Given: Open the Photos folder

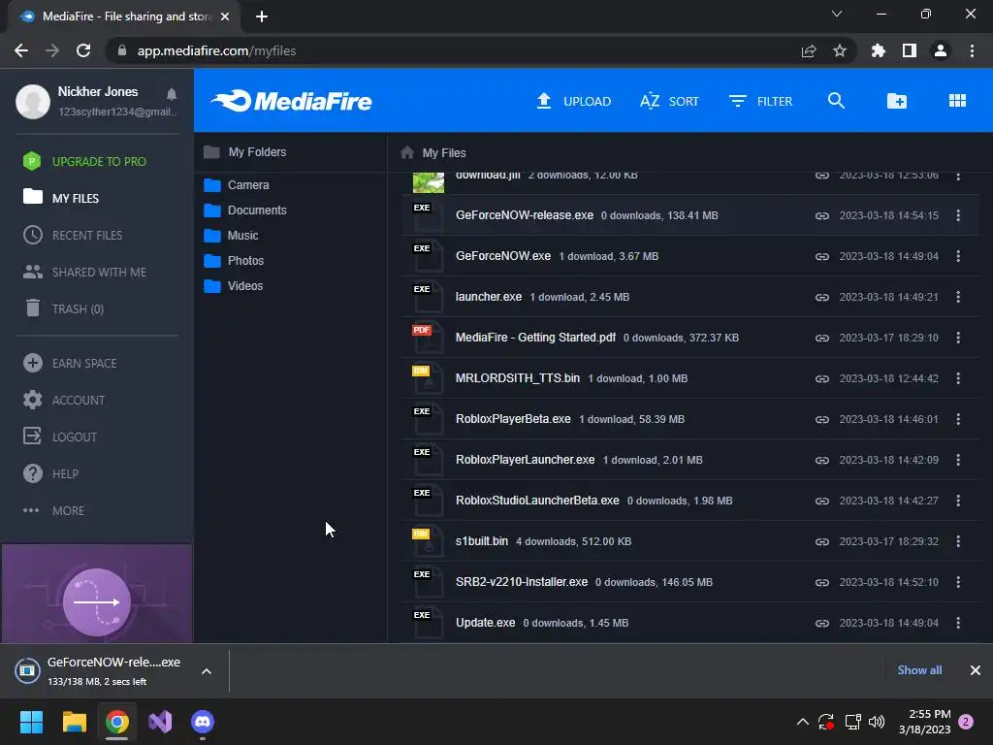Looking at the screenshot, I should point(234,261).
